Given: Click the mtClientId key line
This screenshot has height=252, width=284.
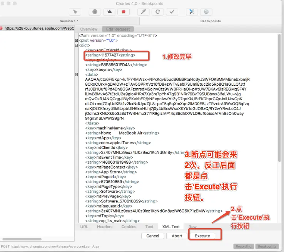Looking at the screenshot, I should pos(106,148).
